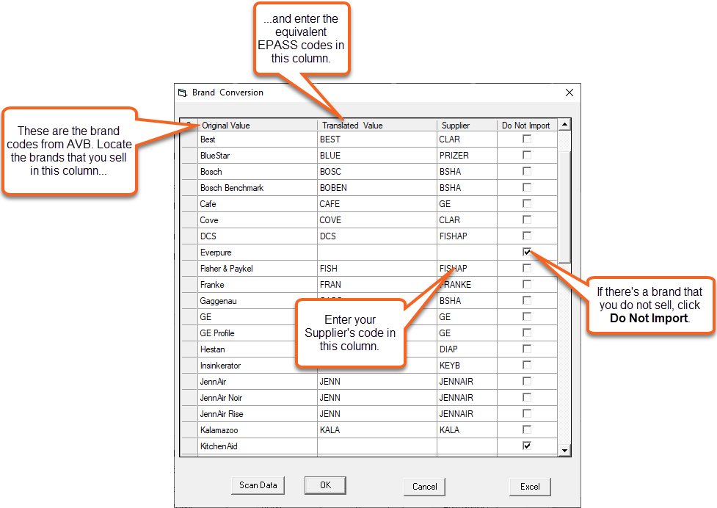The image size is (717, 508).
Task: Click the scrollbar up arrow in the brand grid
Action: pos(565,124)
